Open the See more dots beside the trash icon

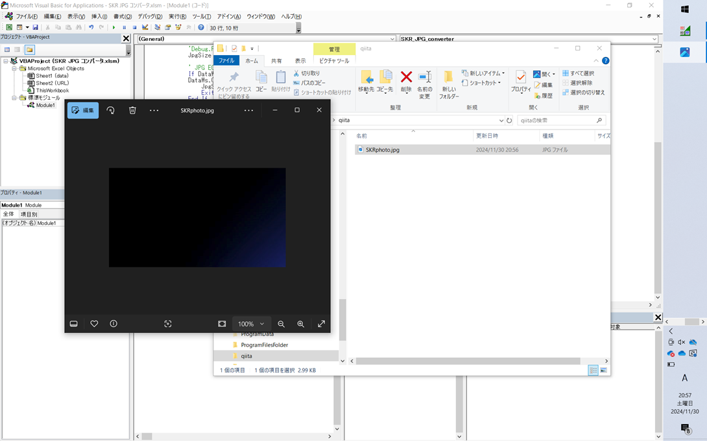[x=154, y=110]
